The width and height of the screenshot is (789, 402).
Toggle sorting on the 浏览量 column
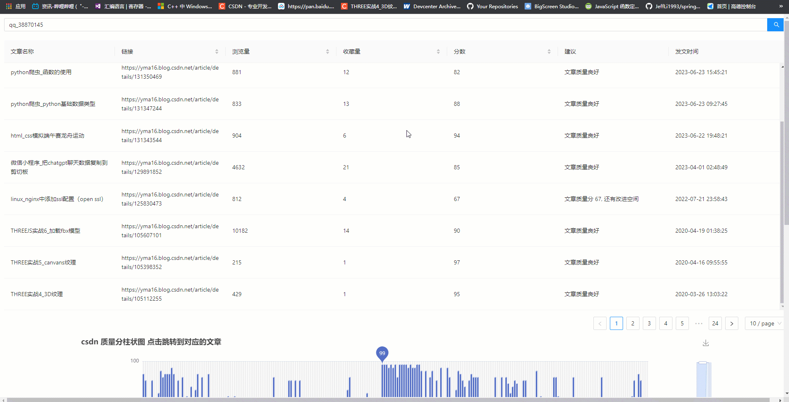328,51
